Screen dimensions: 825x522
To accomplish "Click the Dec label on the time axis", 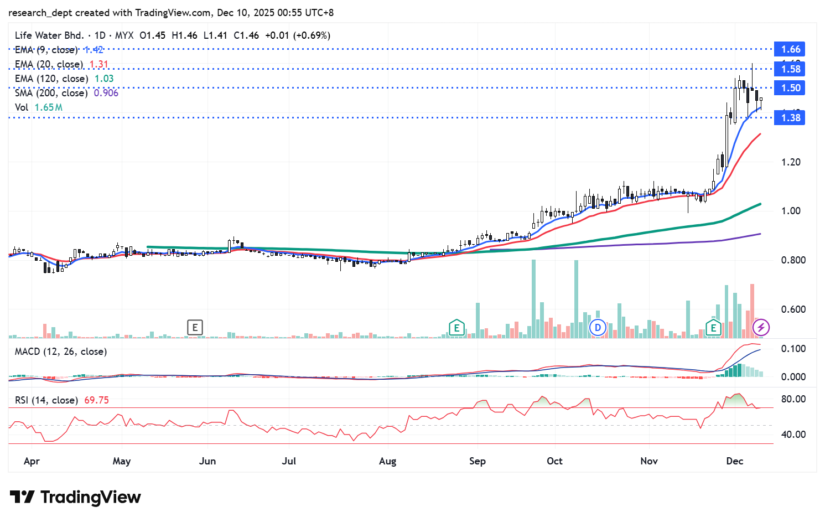I will coord(734,461).
